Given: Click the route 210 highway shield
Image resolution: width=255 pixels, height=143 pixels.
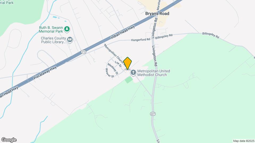Looking at the screenshot, I should pos(83,52).
